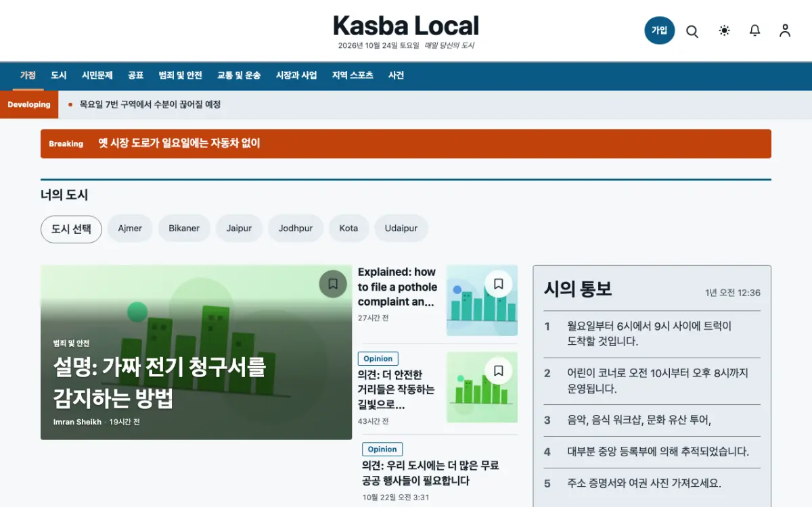Click the 시의 통보 panel heading
This screenshot has width=812, height=507.
tap(578, 289)
